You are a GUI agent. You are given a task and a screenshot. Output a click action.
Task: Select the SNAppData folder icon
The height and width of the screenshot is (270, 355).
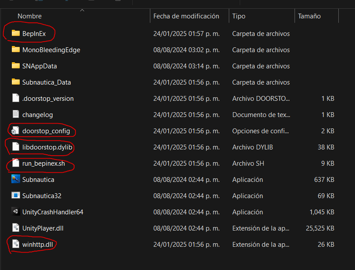16,66
